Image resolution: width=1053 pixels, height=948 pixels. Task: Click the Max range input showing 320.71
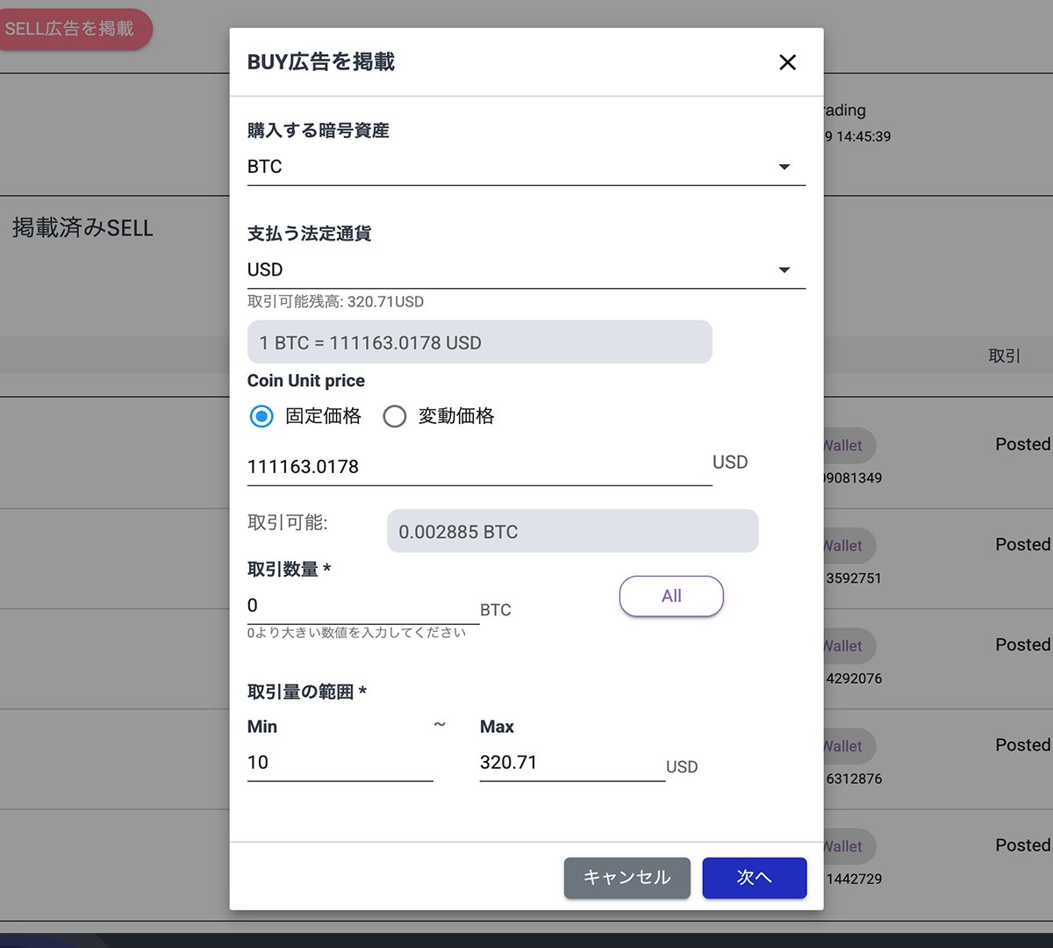(571, 763)
